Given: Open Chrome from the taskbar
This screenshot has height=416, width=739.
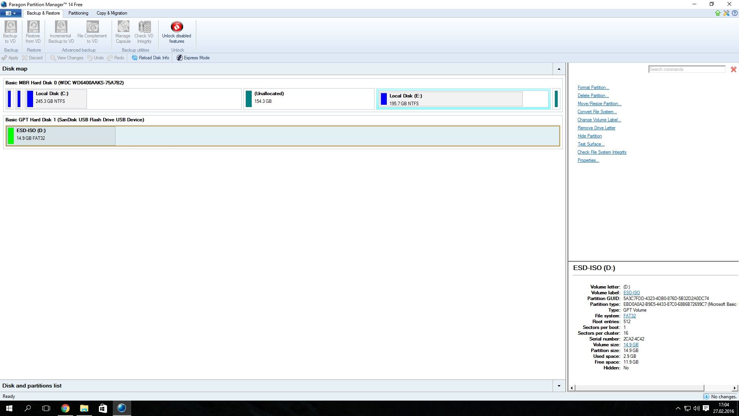Looking at the screenshot, I should [x=65, y=408].
